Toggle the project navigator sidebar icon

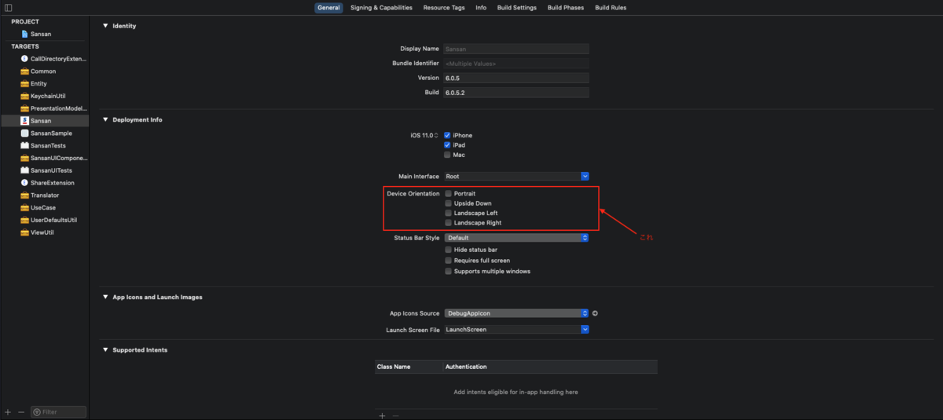[x=9, y=8]
